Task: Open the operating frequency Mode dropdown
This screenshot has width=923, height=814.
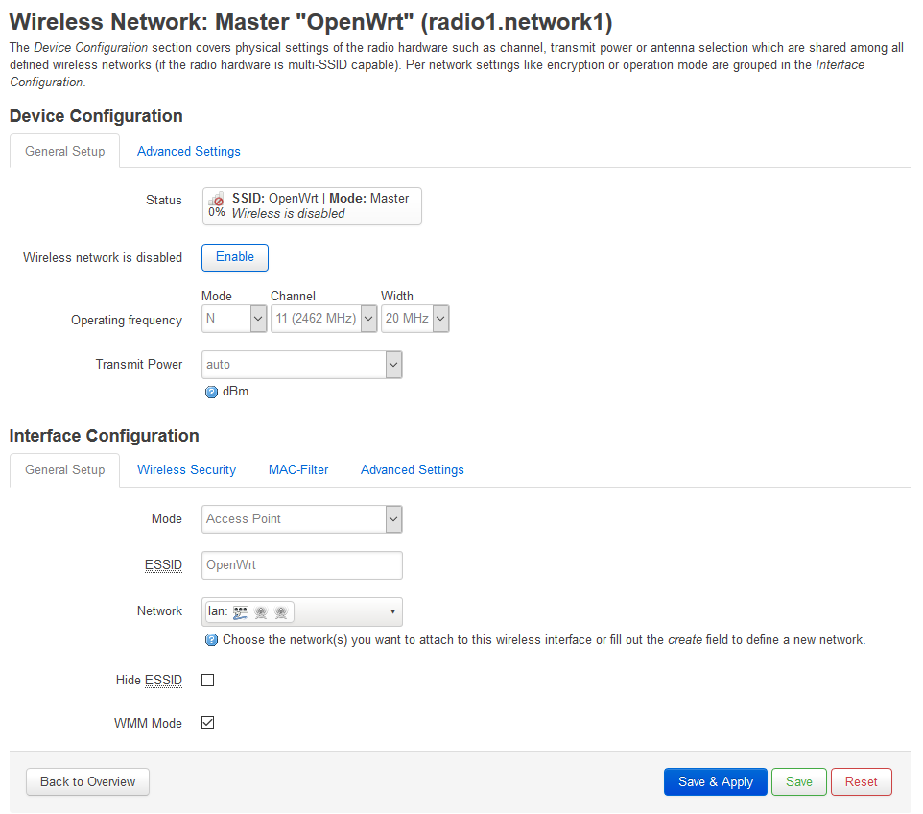Action: coord(234,319)
